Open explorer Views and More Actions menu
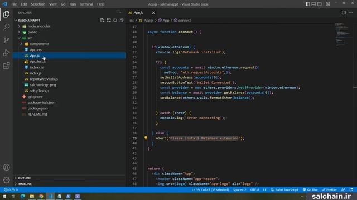The width and height of the screenshot is (357, 200). tap(119, 13)
